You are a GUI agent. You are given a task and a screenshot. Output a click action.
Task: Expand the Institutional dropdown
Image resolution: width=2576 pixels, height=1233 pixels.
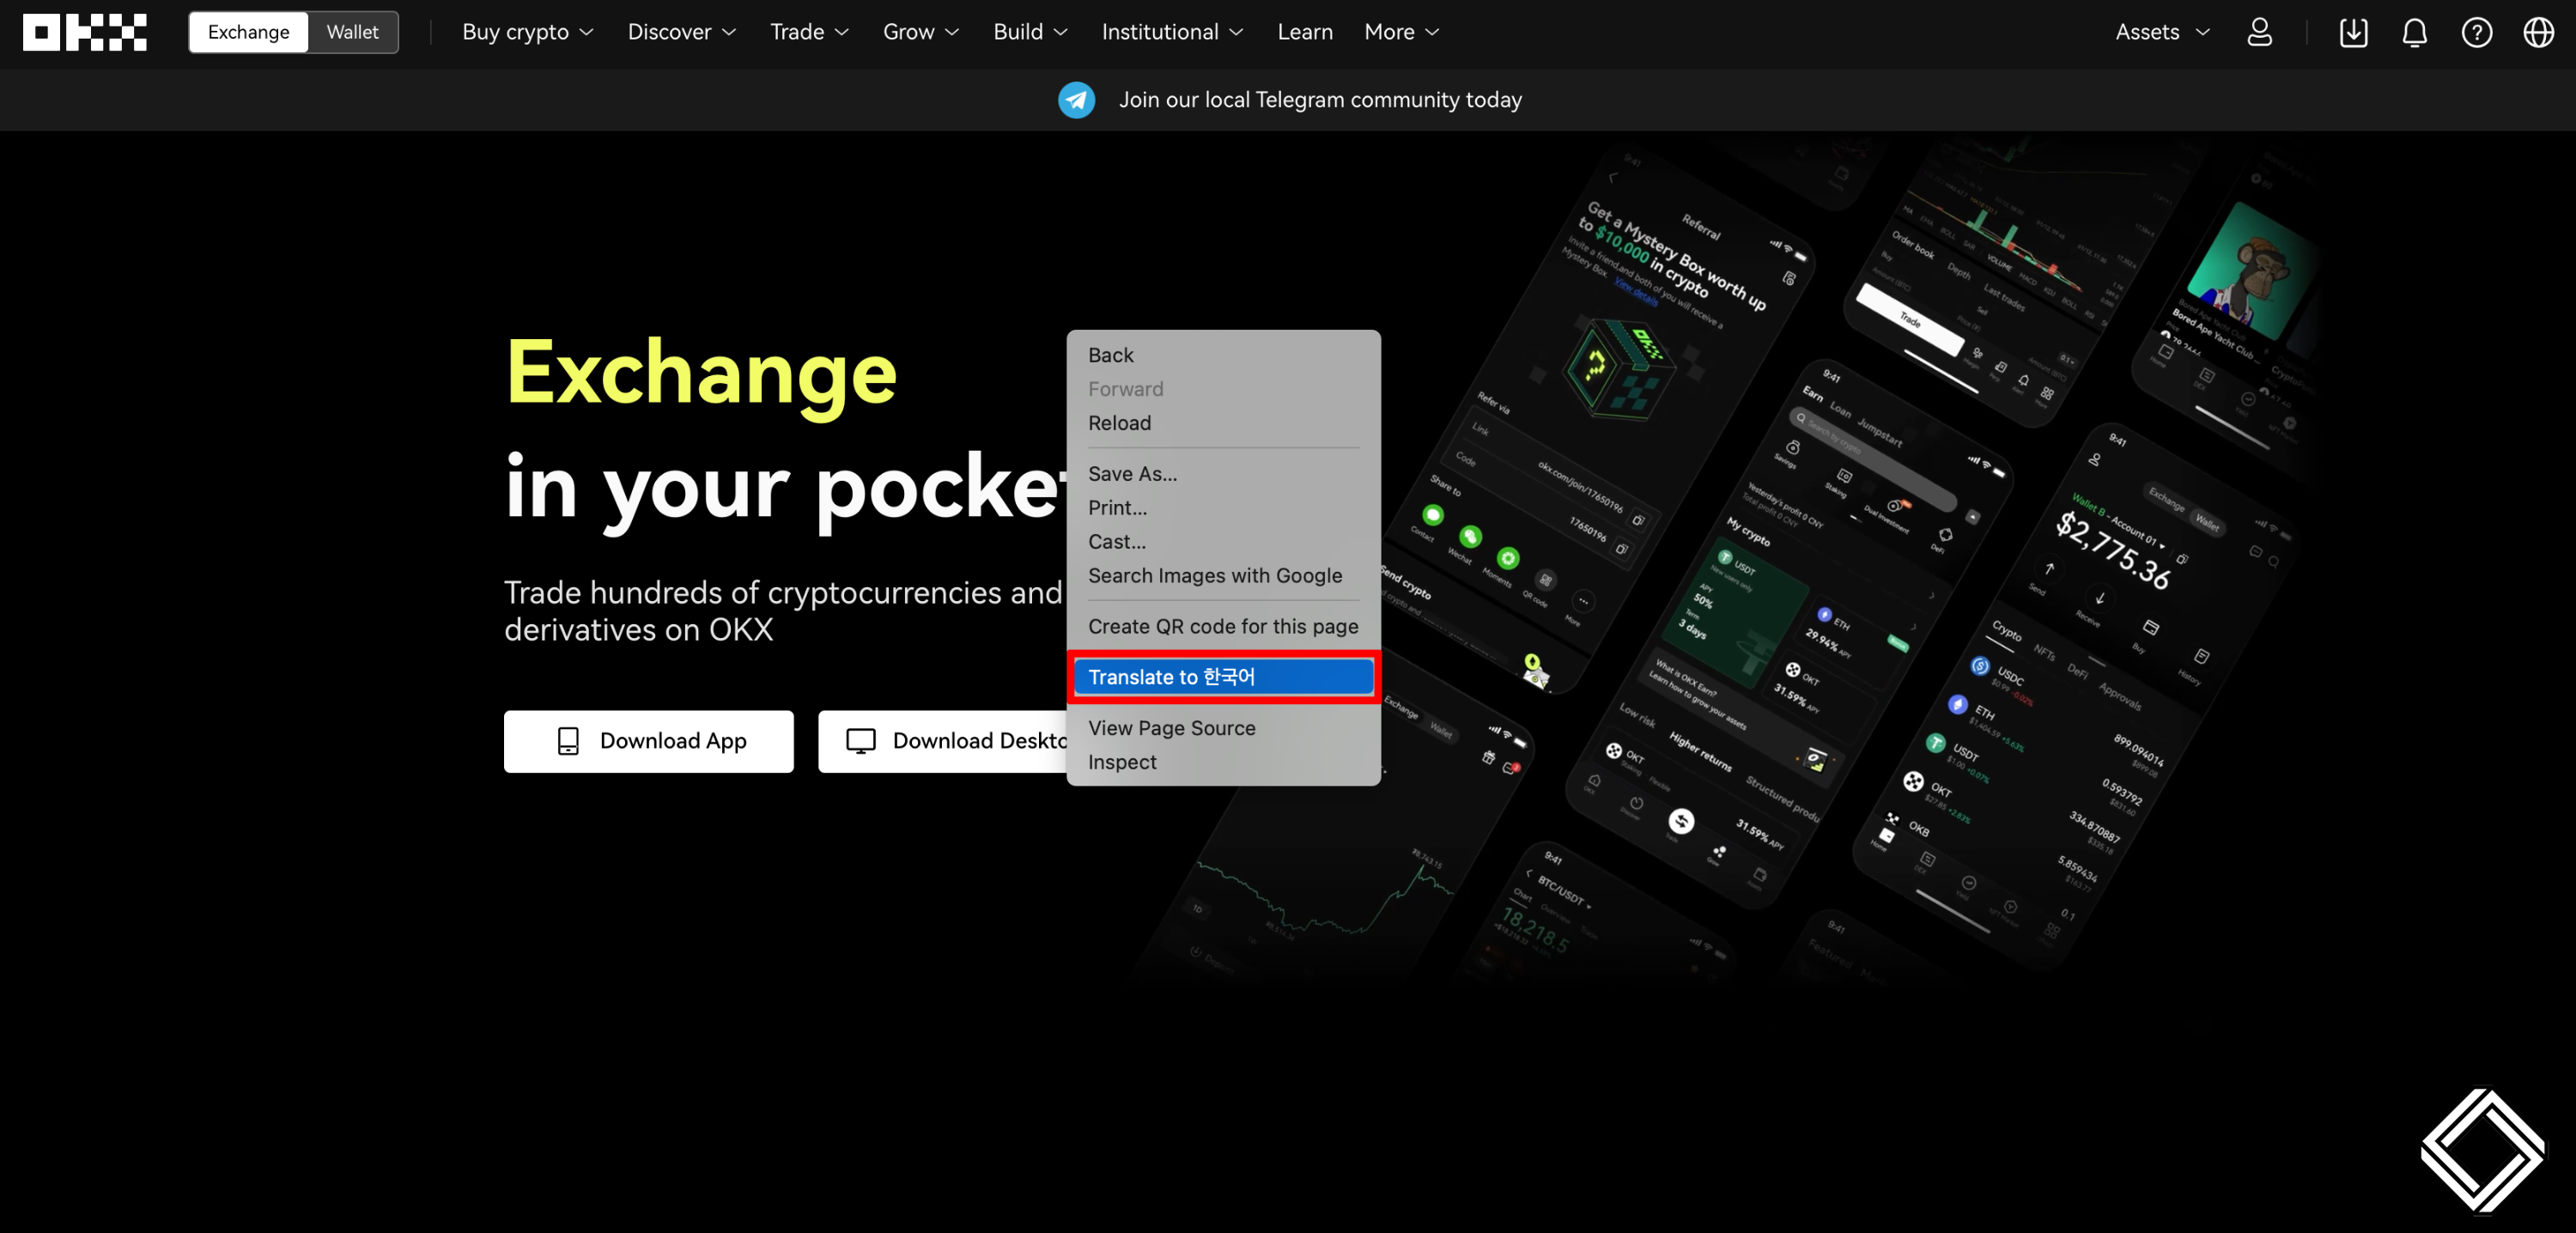[1172, 32]
